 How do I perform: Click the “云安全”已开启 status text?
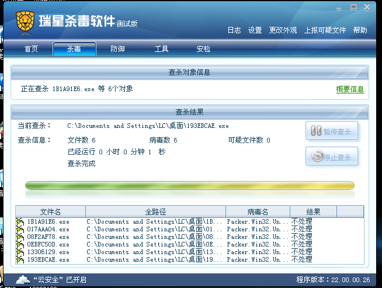pyautogui.click(x=60, y=280)
